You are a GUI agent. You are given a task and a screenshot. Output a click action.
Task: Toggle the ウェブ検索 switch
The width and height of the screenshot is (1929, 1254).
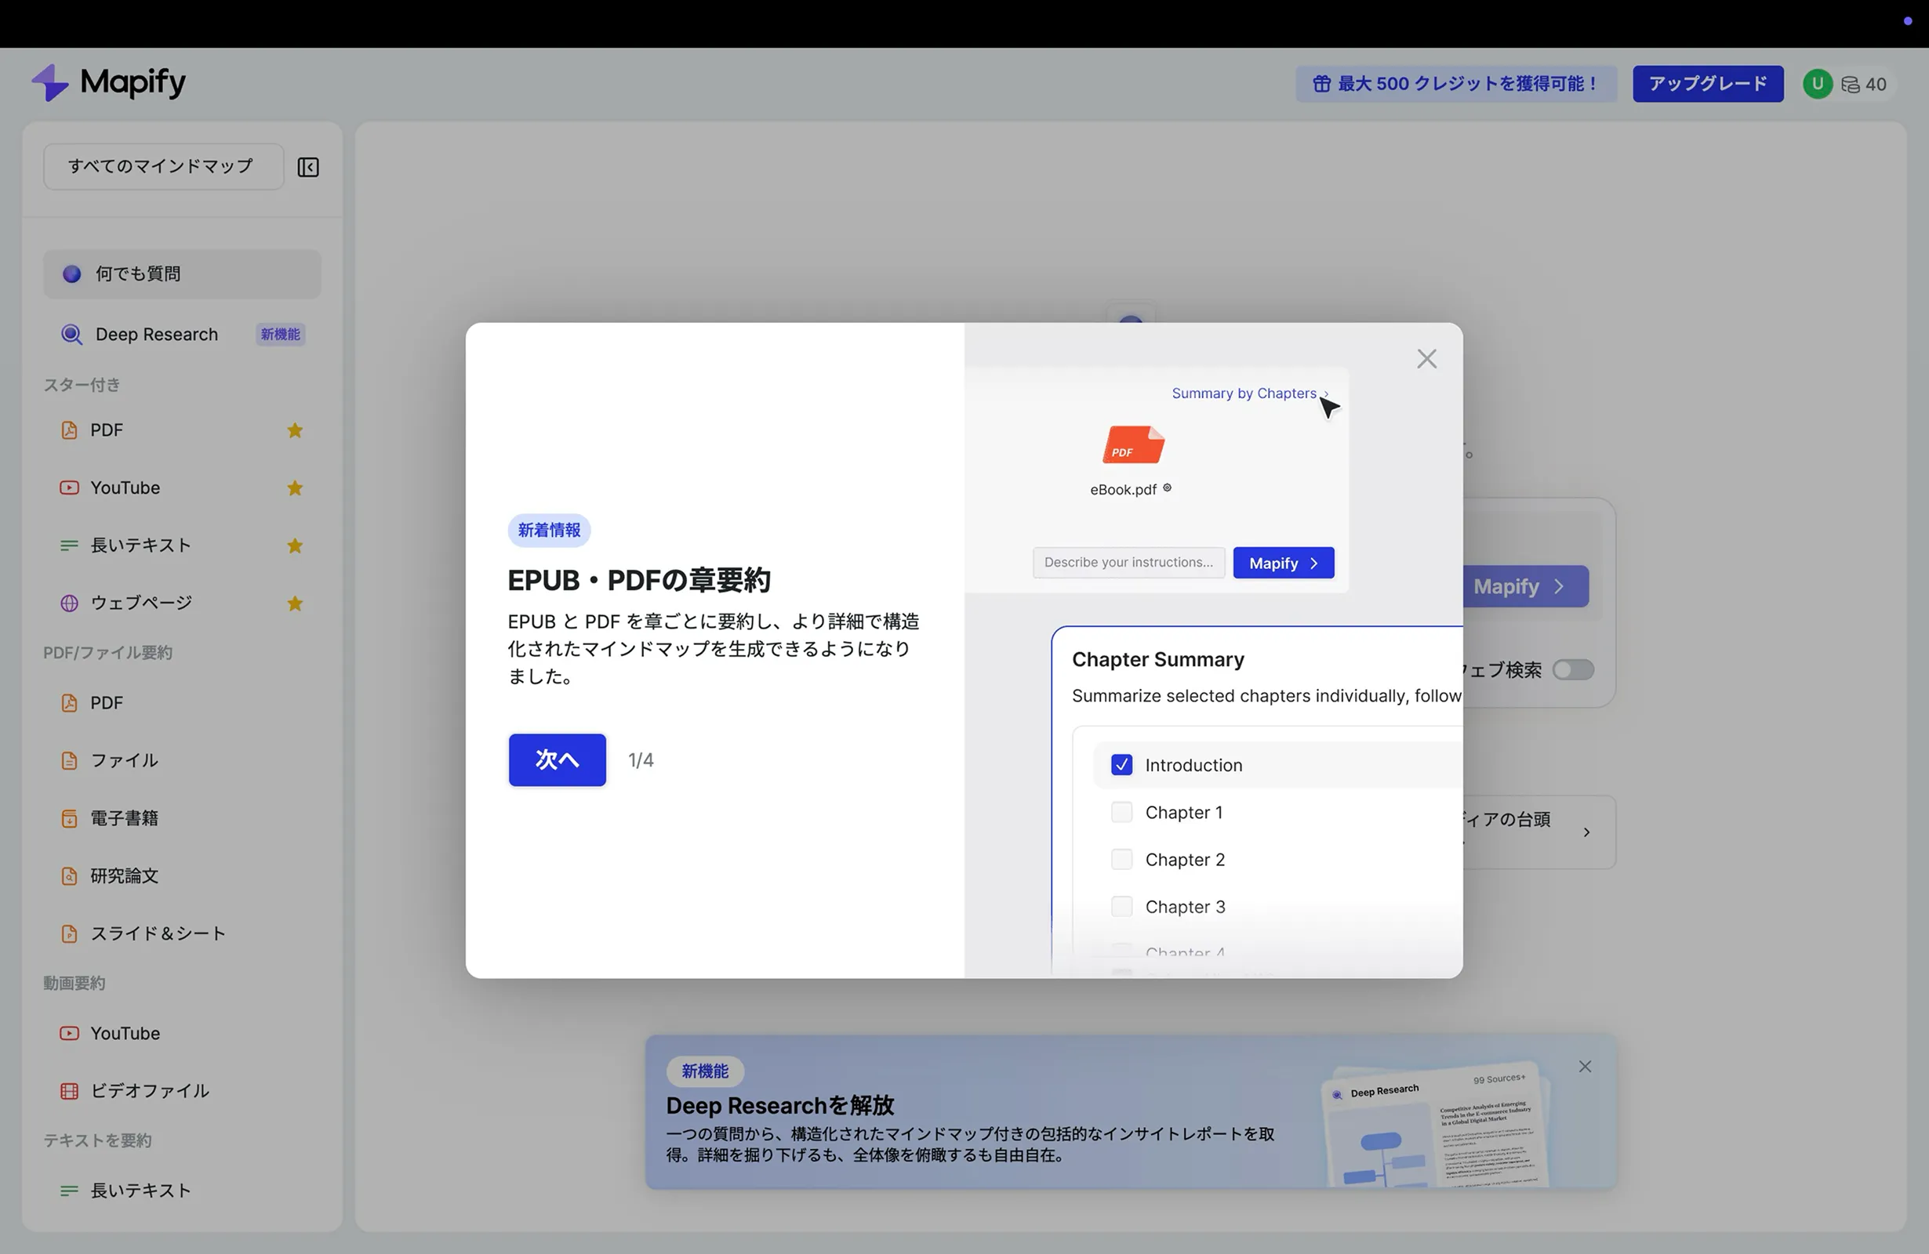click(1572, 670)
